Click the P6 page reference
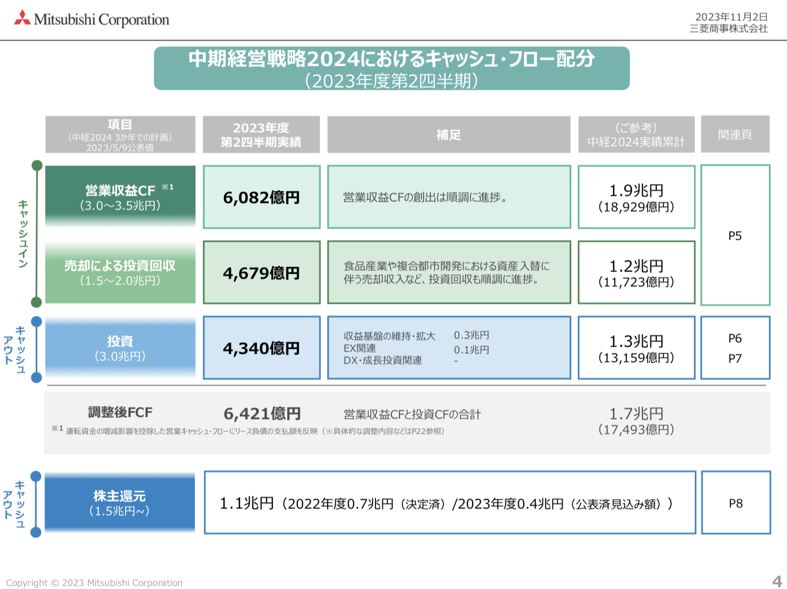This screenshot has height=589, width=787. coord(735,338)
